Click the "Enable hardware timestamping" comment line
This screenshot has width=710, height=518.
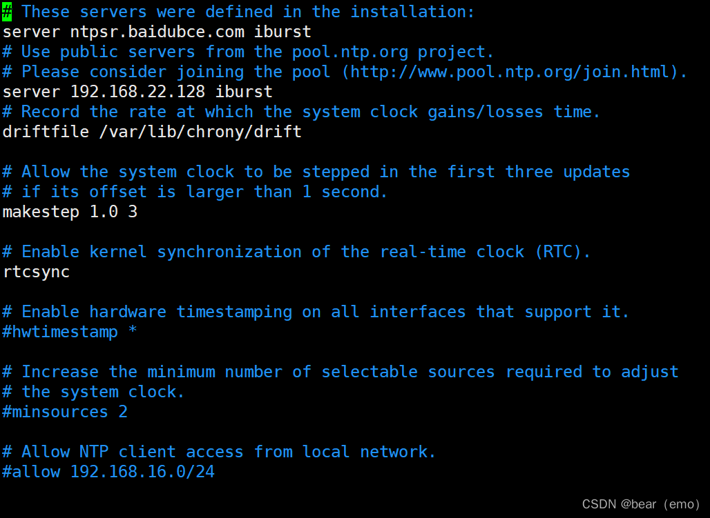tap(316, 312)
